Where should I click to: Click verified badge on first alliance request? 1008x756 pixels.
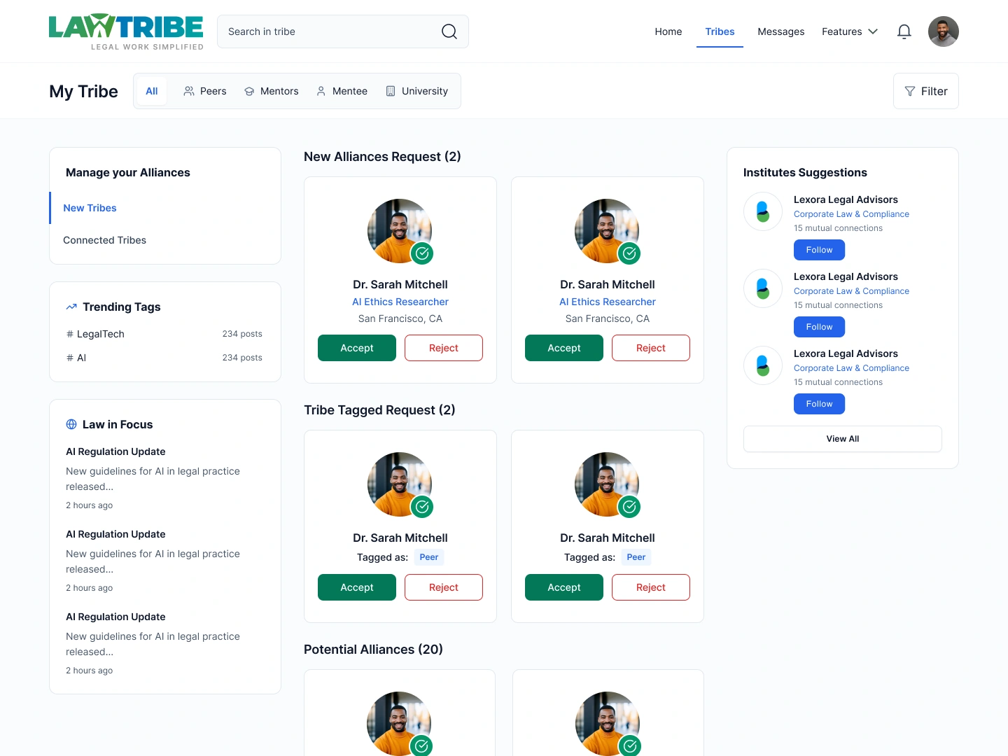[422, 253]
